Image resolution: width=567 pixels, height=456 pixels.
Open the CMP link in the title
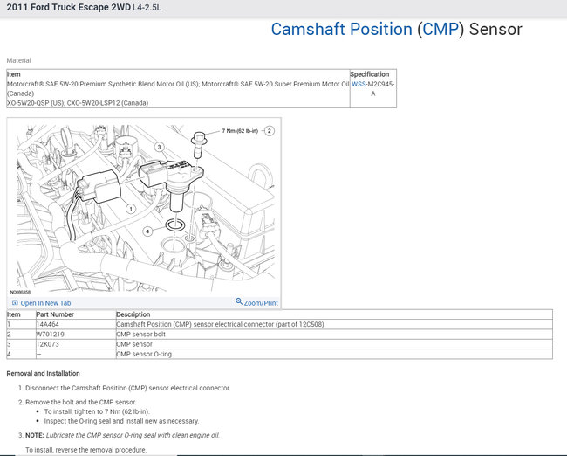click(x=441, y=30)
